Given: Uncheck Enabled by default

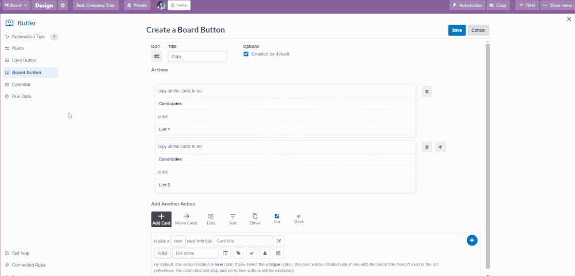Looking at the screenshot, I should [246, 54].
